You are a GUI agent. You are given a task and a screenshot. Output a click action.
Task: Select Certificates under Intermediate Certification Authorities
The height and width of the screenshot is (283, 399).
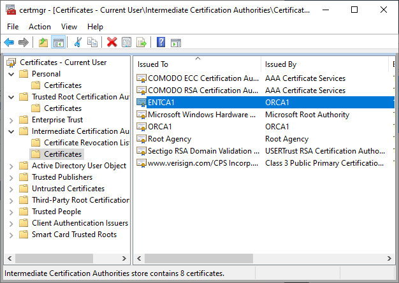[x=63, y=154]
